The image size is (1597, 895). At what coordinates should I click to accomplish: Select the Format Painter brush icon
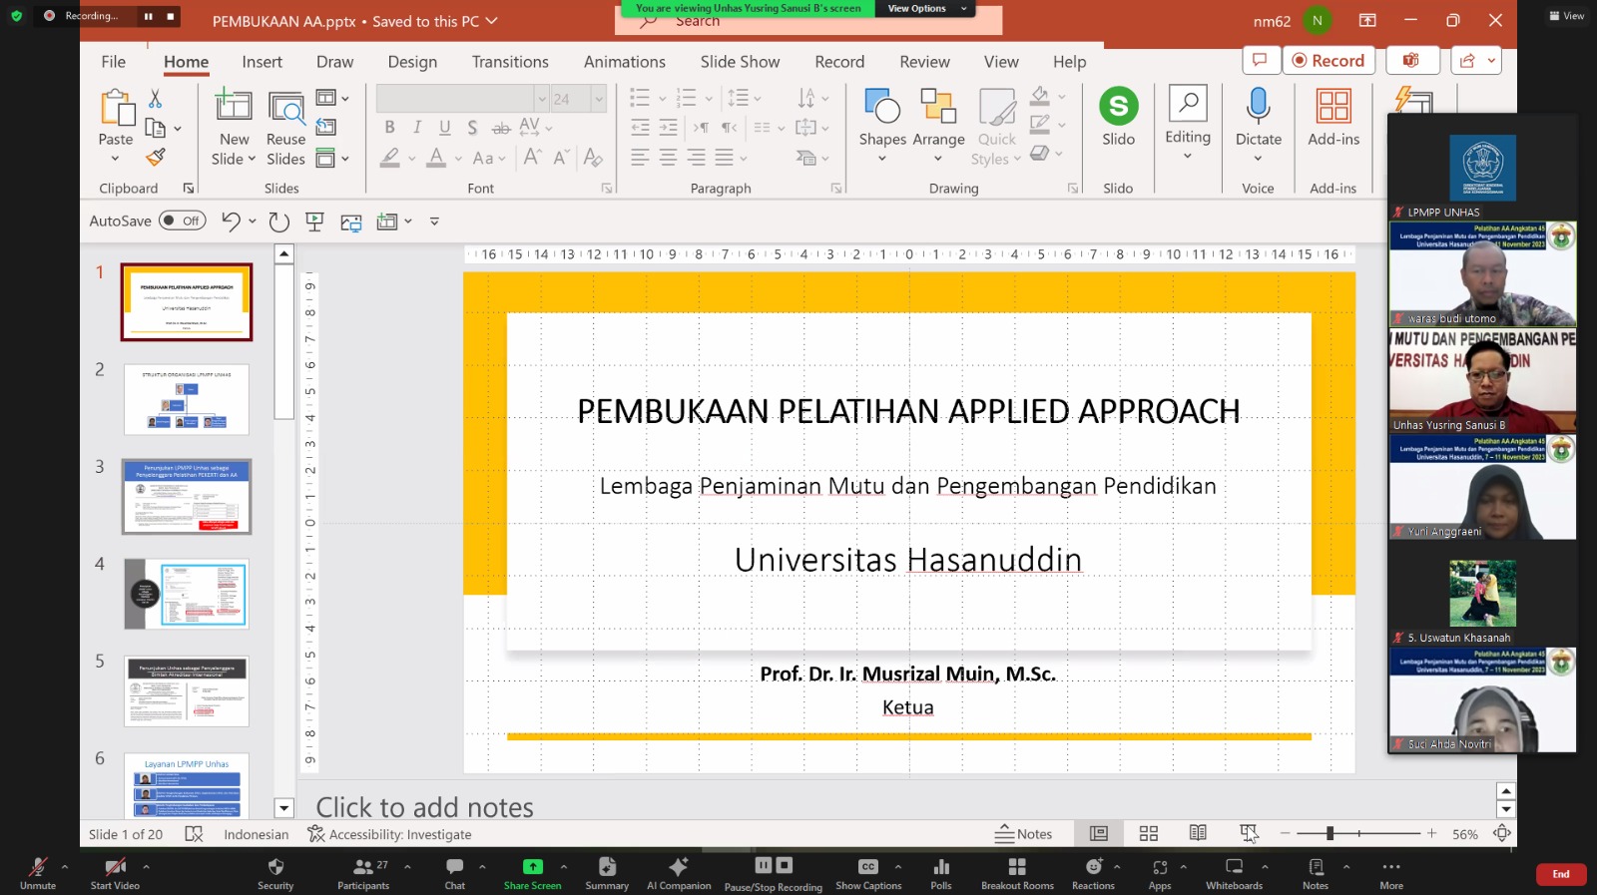(x=155, y=158)
